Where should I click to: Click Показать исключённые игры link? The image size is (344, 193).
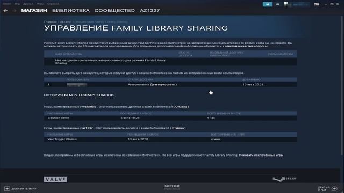pos(261,155)
